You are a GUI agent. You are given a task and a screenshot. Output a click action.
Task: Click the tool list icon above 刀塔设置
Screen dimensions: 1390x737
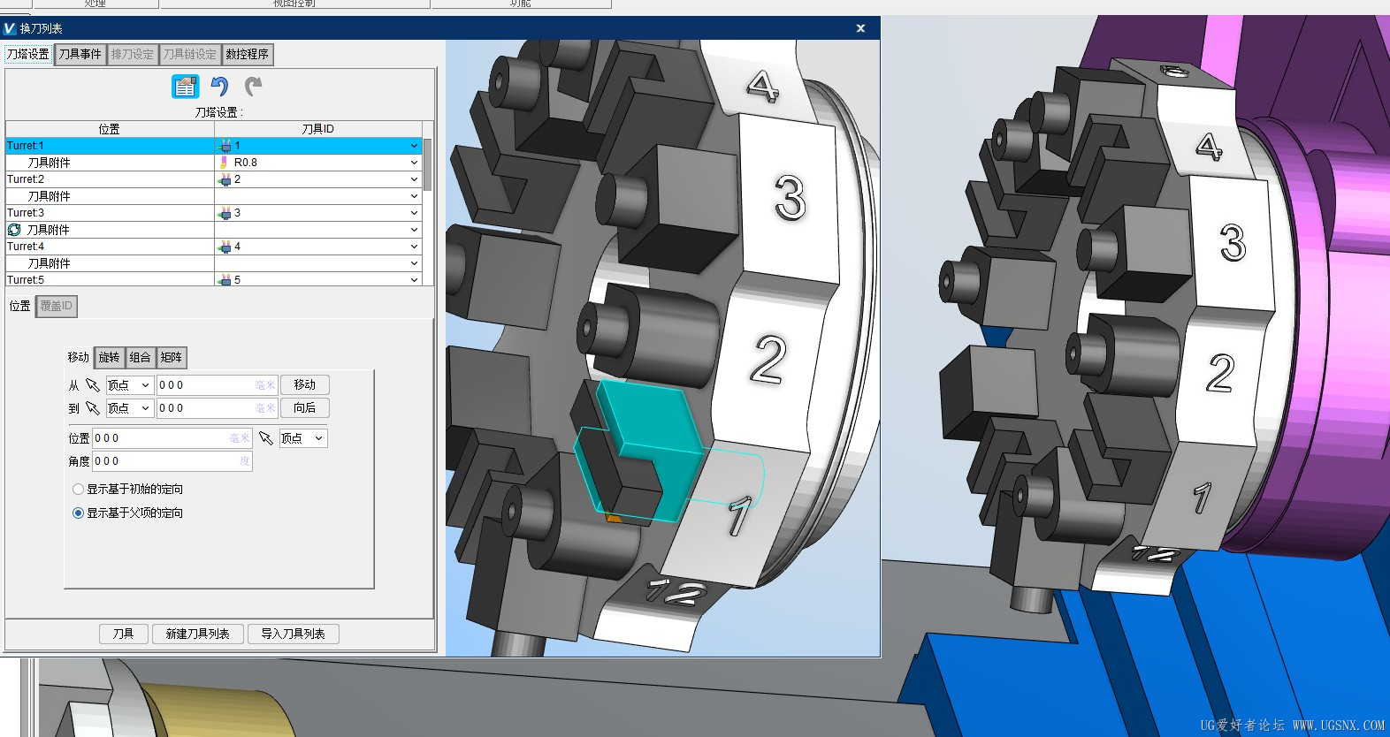(x=185, y=87)
